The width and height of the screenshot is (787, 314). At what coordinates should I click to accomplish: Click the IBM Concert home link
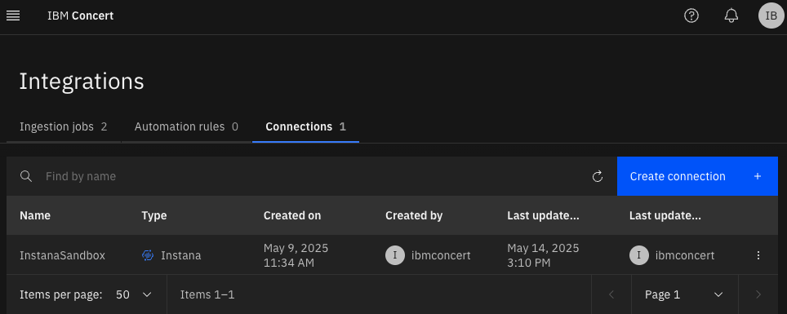click(x=80, y=16)
